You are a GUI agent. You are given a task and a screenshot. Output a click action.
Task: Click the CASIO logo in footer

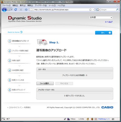(x=107, y=107)
